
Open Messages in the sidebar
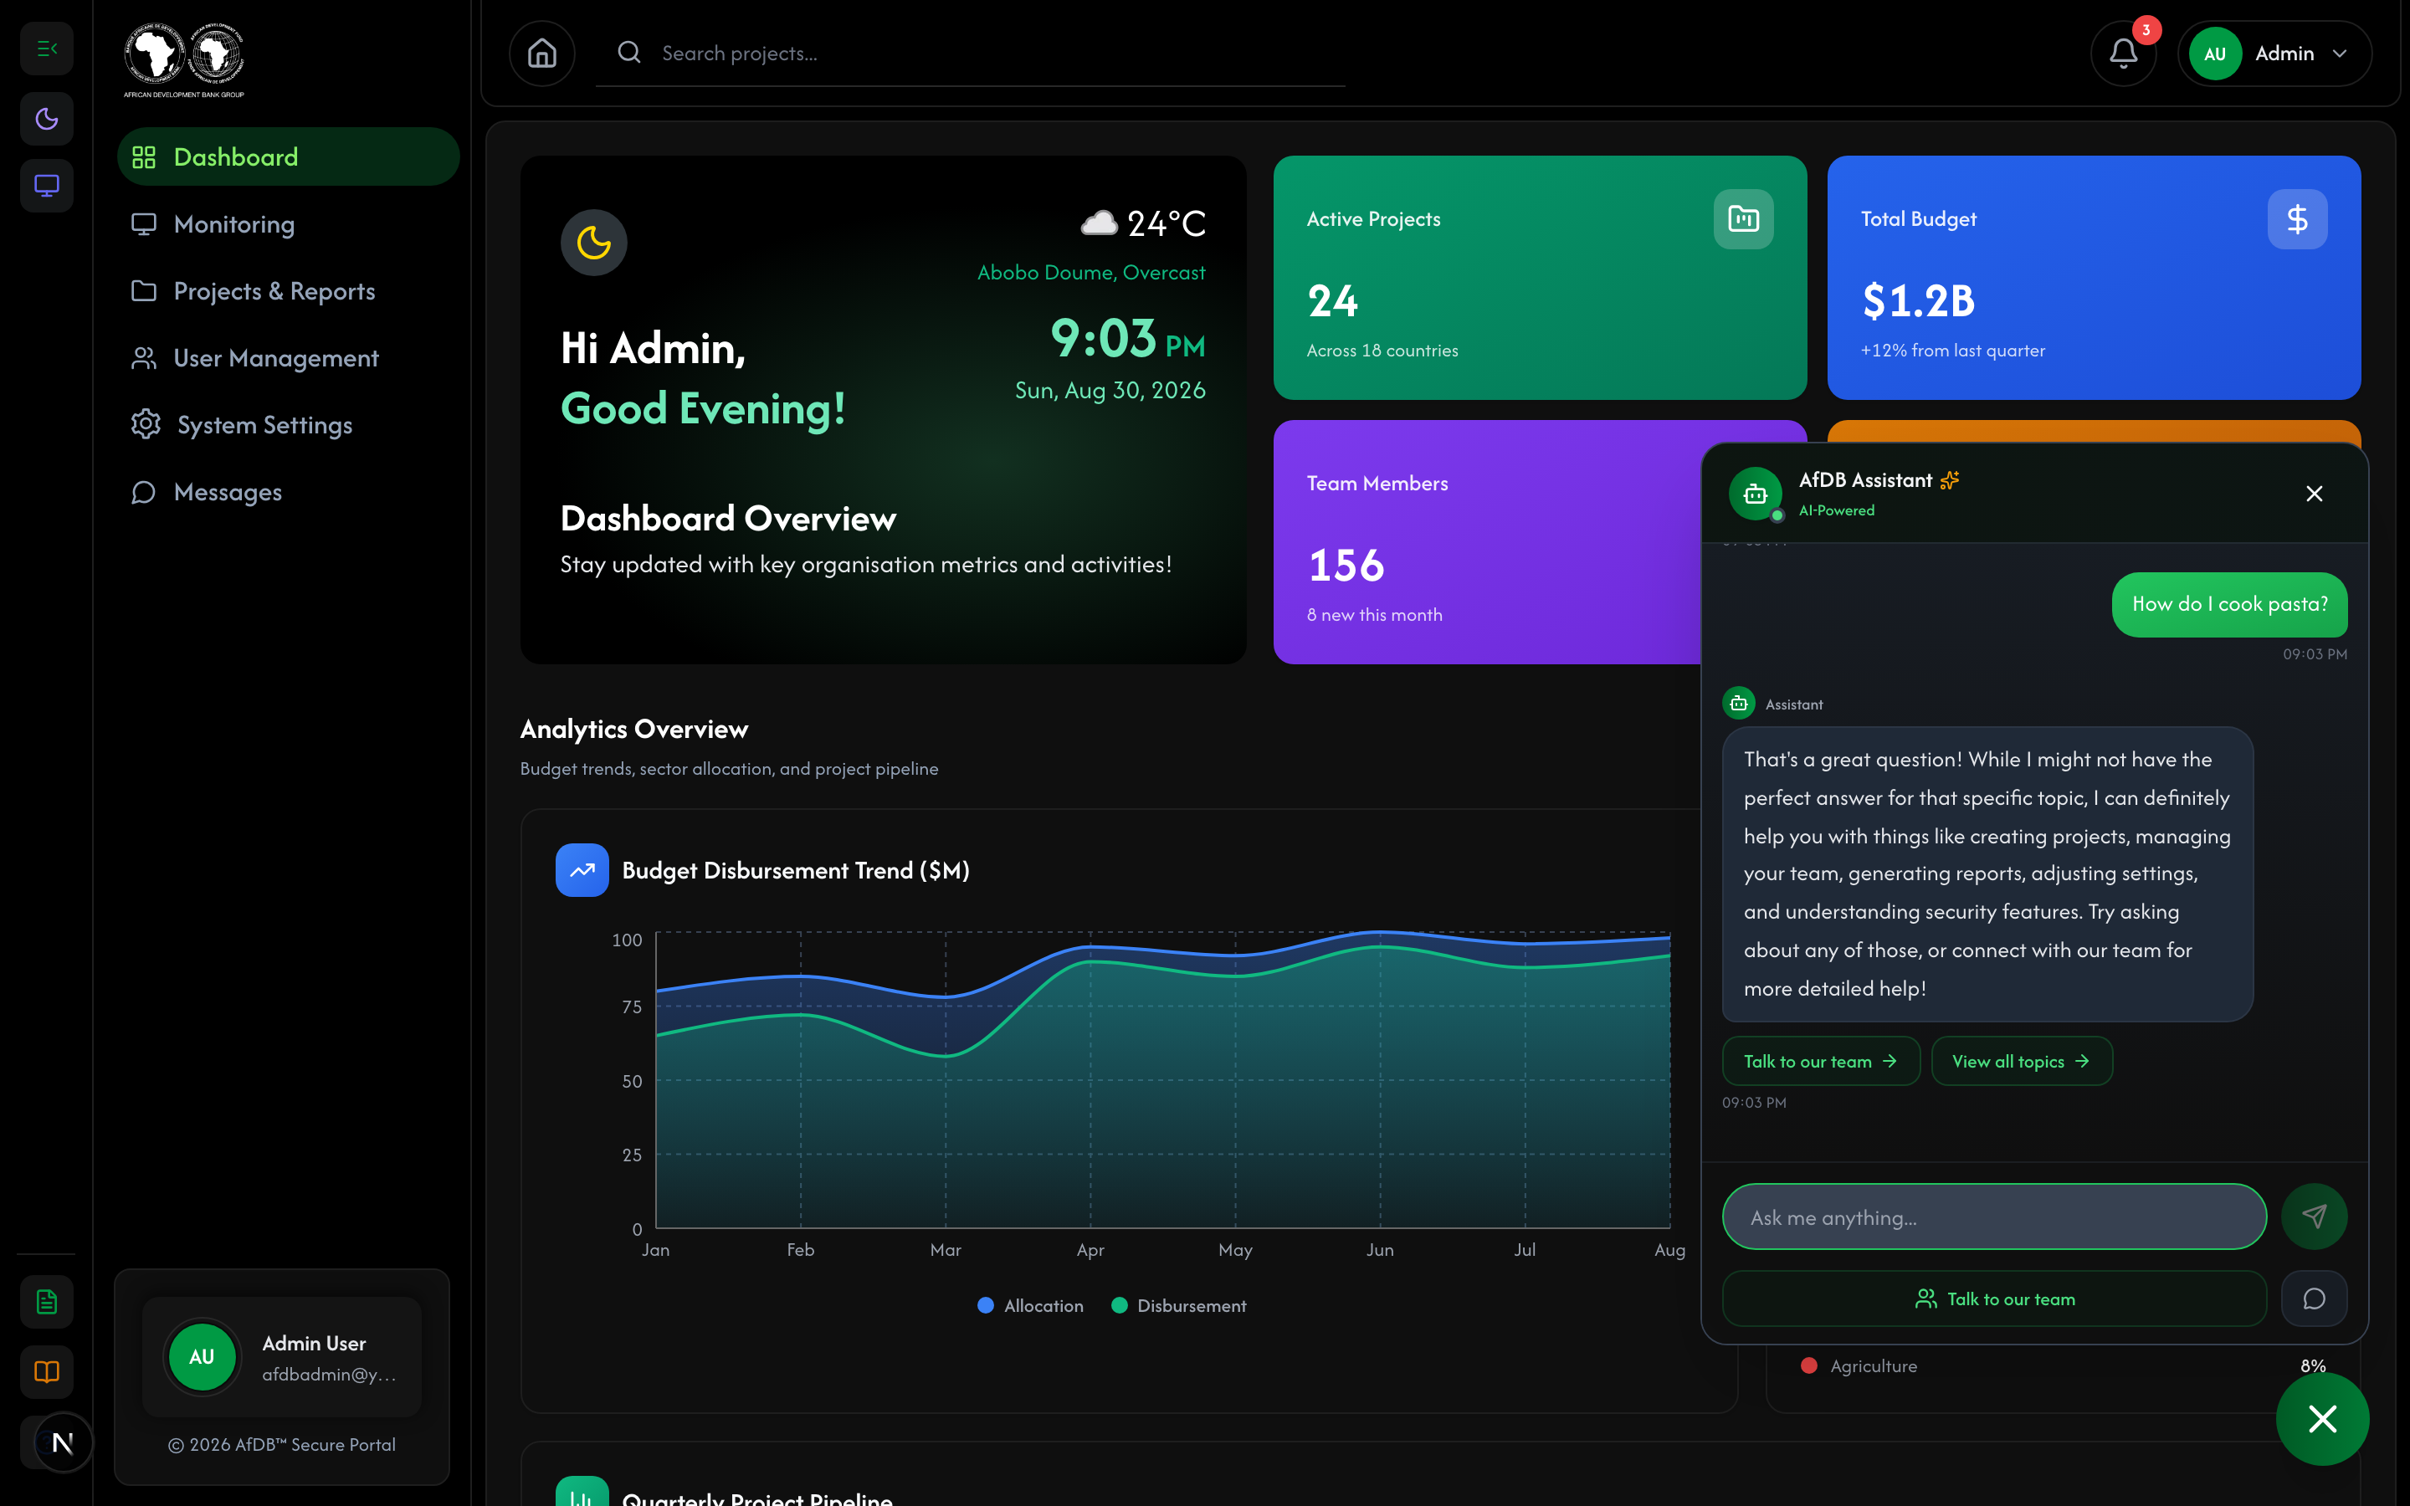pyautogui.click(x=288, y=492)
